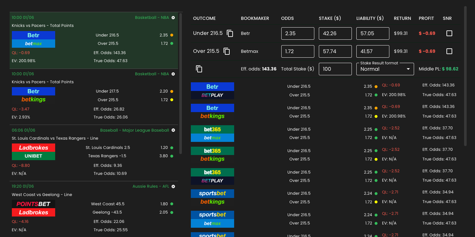Edit the liability field showing 57.05
The height and width of the screenshot is (237, 475).
(x=373, y=33)
